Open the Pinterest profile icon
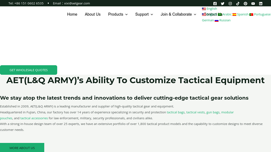This screenshot has height=152, width=271. (245, 3)
